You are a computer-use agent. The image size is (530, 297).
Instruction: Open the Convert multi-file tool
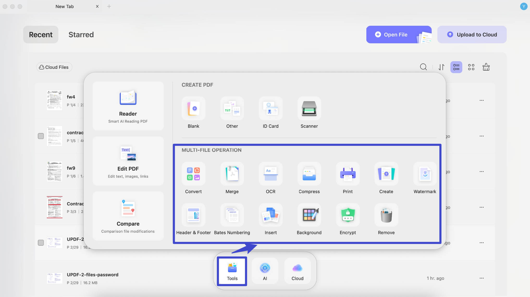(193, 174)
